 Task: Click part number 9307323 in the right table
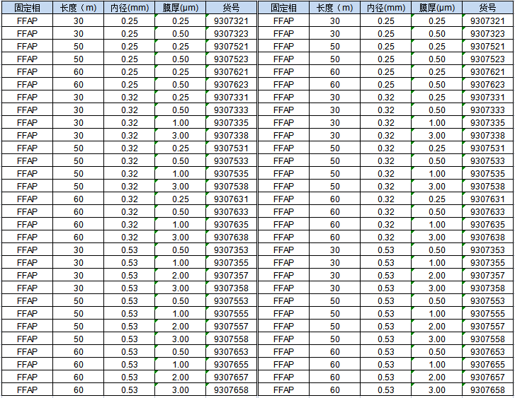pyautogui.click(x=488, y=34)
